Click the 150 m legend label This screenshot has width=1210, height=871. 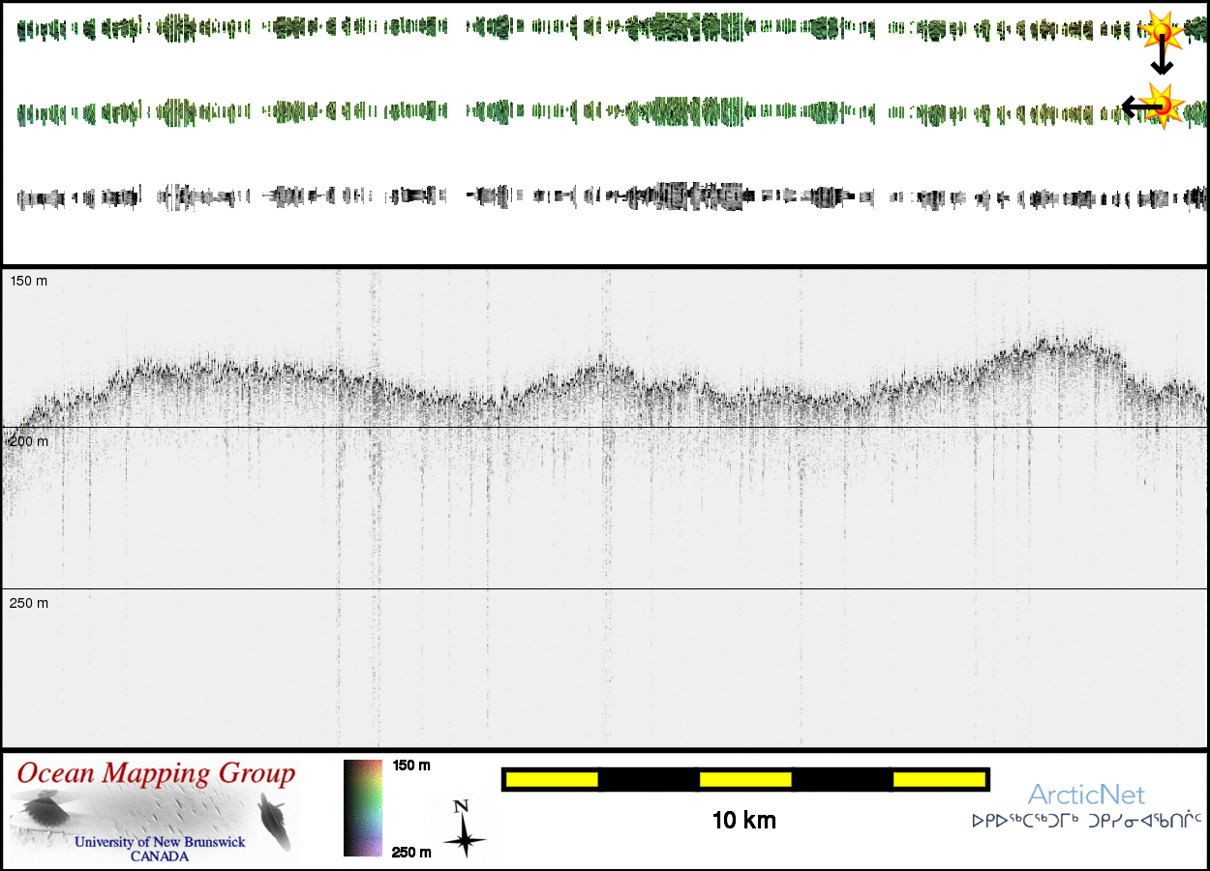pos(411,766)
